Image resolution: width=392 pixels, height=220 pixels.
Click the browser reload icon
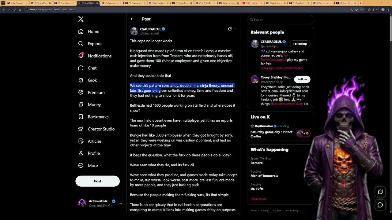tap(14, 9)
